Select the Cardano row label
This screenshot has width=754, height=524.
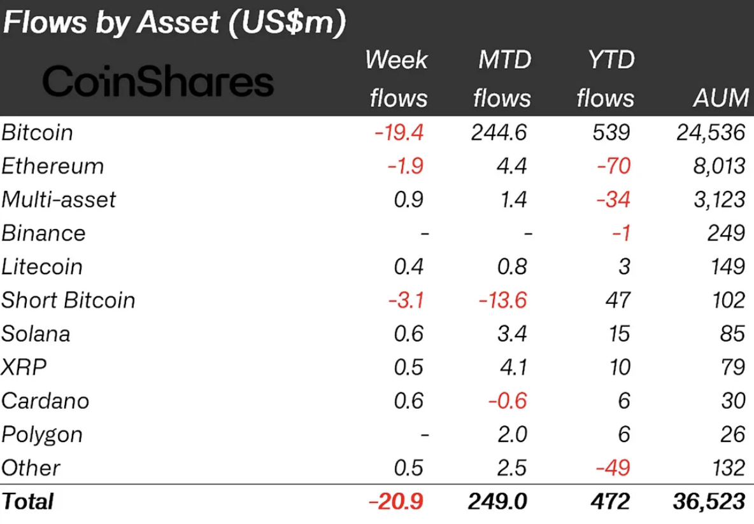tap(45, 401)
